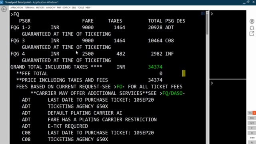Restore down the Smartpoint window
The image size is (256, 144).
(248, 2)
